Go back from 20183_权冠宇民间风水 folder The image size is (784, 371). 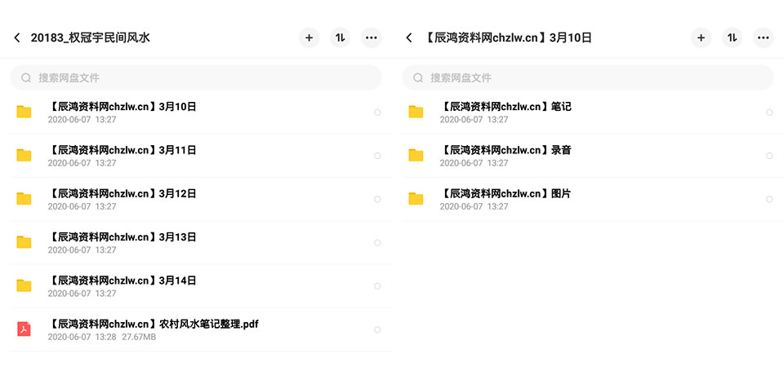click(17, 38)
